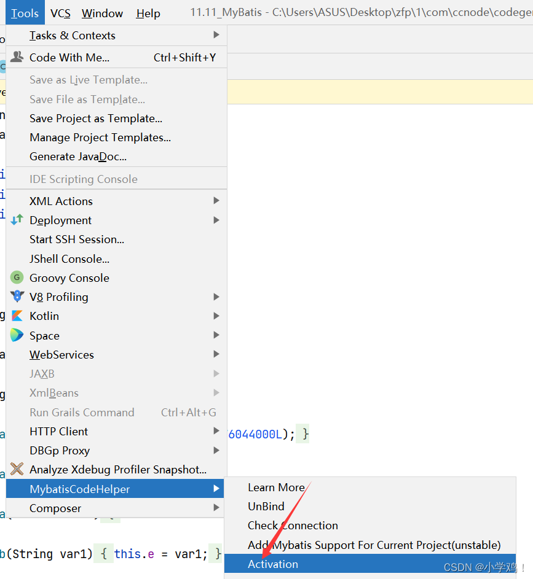Expand the Tasks & Contexts submenu arrow
Viewport: 533px width, 579px height.
pos(216,35)
